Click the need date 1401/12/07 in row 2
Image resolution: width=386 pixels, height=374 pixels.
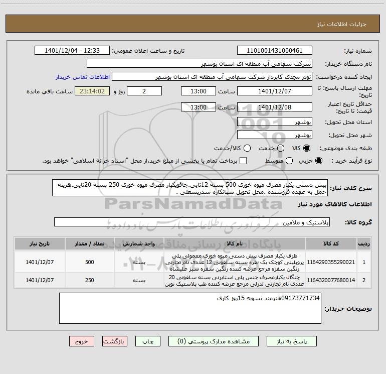(x=40, y=280)
